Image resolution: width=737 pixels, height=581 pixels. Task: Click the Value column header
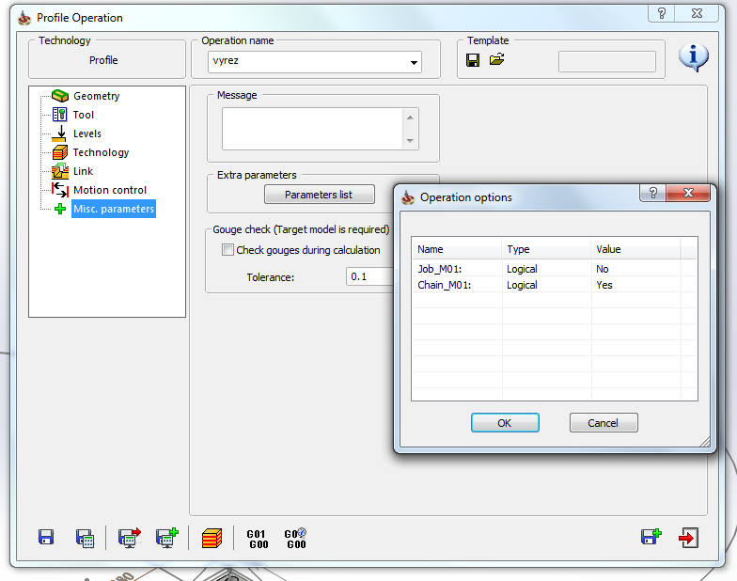[x=635, y=249]
